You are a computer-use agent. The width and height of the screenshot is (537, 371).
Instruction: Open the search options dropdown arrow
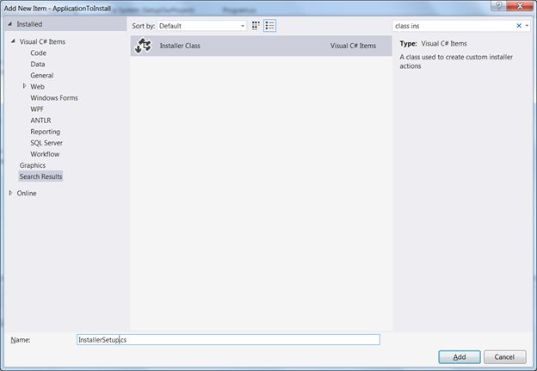click(527, 26)
